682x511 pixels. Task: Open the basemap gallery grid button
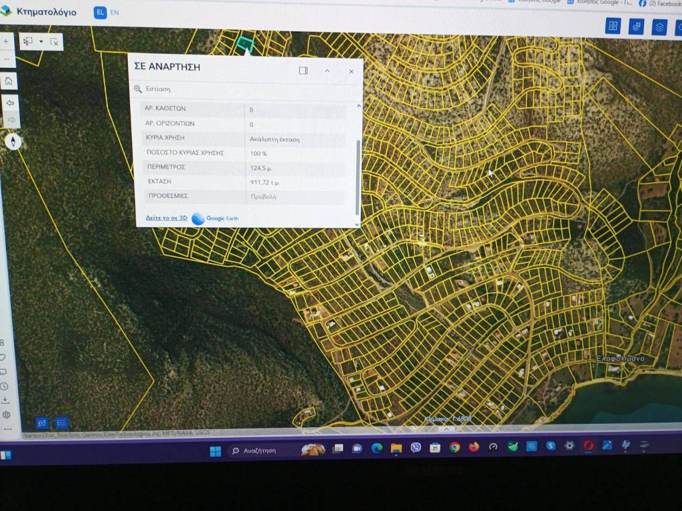613,26
